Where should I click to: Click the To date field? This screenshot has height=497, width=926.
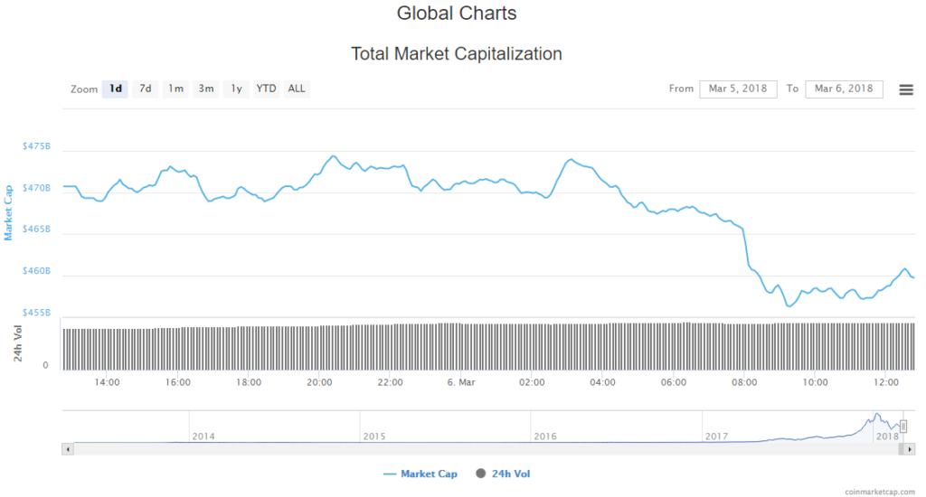coord(844,89)
